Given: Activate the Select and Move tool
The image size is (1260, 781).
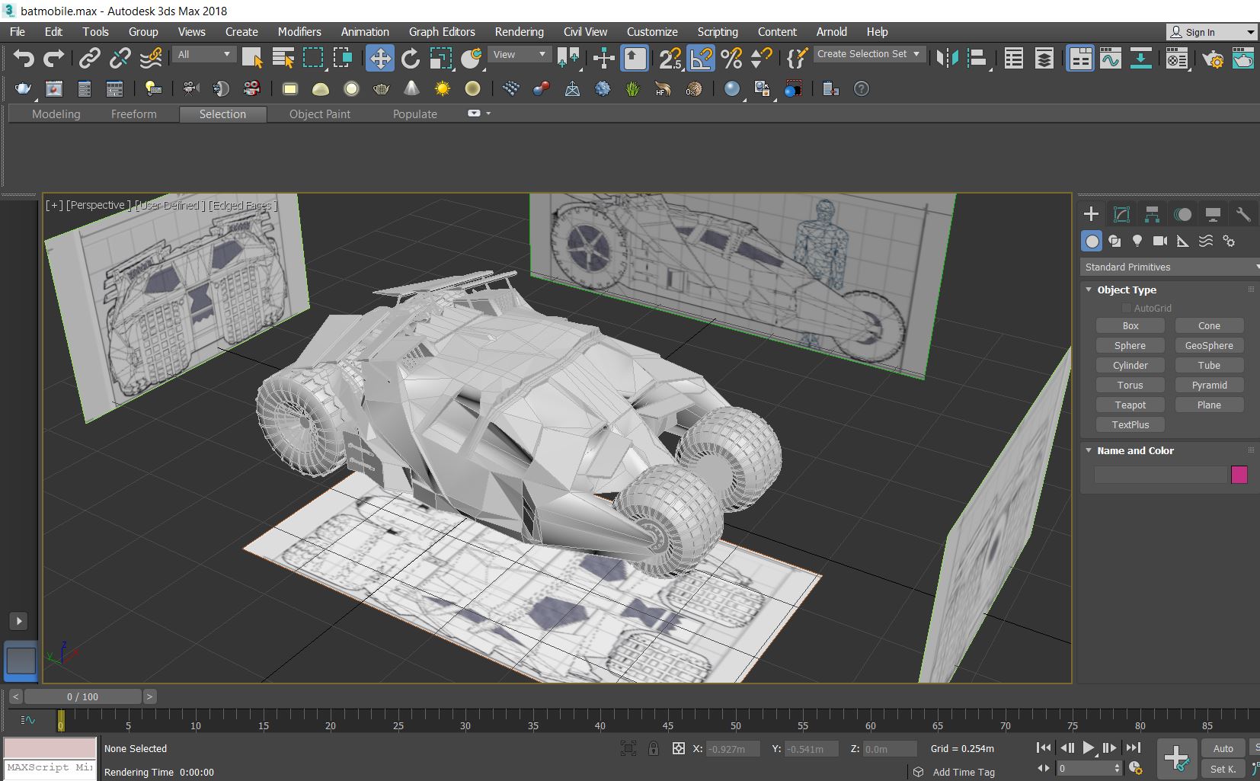Looking at the screenshot, I should [379, 58].
